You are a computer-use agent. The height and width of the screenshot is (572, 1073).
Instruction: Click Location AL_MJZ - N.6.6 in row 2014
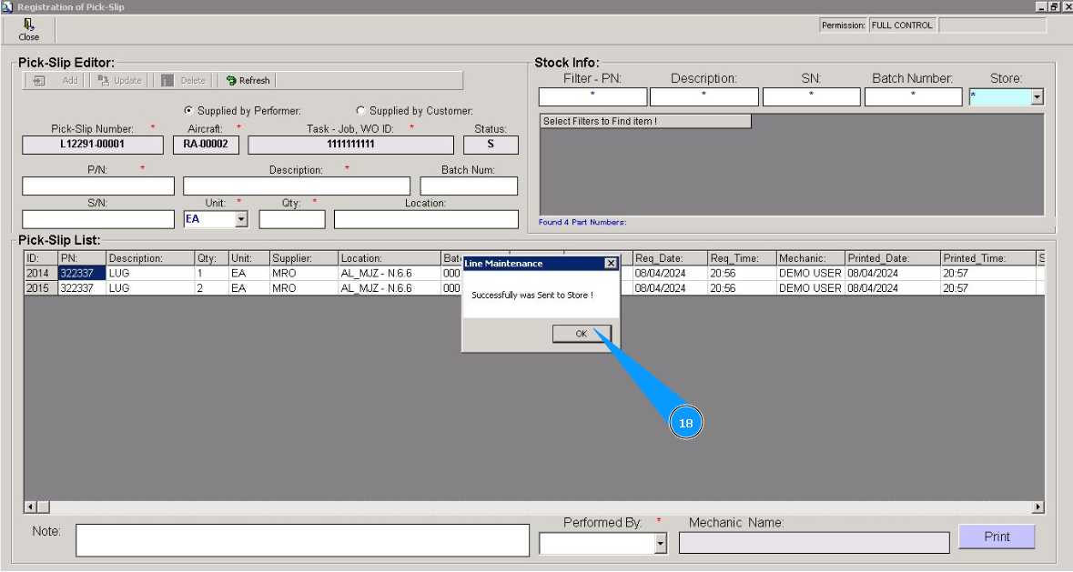tap(390, 274)
